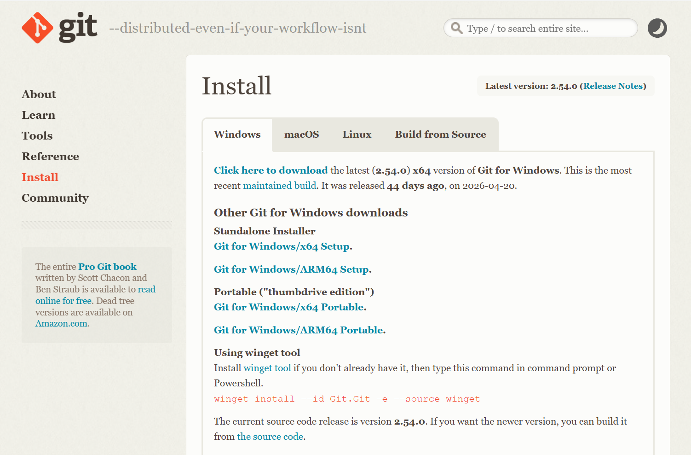Open the 'maintained build' link

(x=280, y=186)
